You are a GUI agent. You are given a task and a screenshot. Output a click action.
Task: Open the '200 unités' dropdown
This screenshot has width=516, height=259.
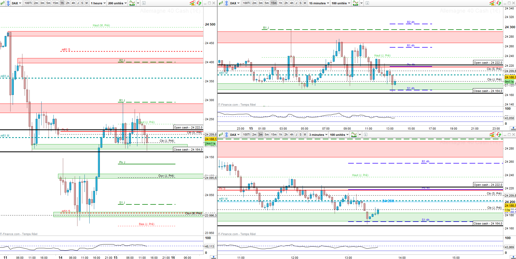tap(117, 3)
